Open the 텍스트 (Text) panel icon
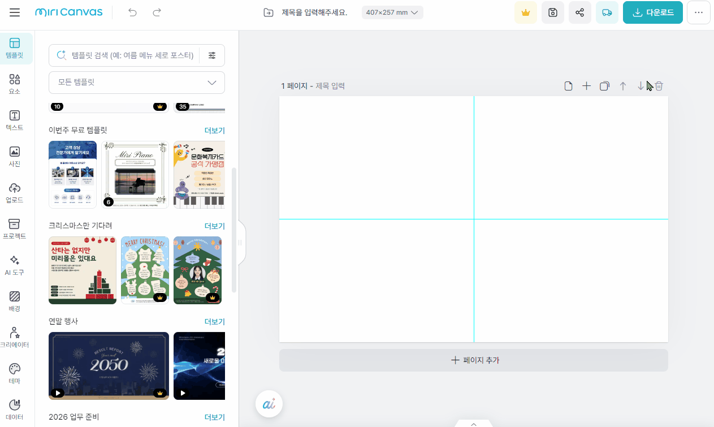 tap(15, 119)
